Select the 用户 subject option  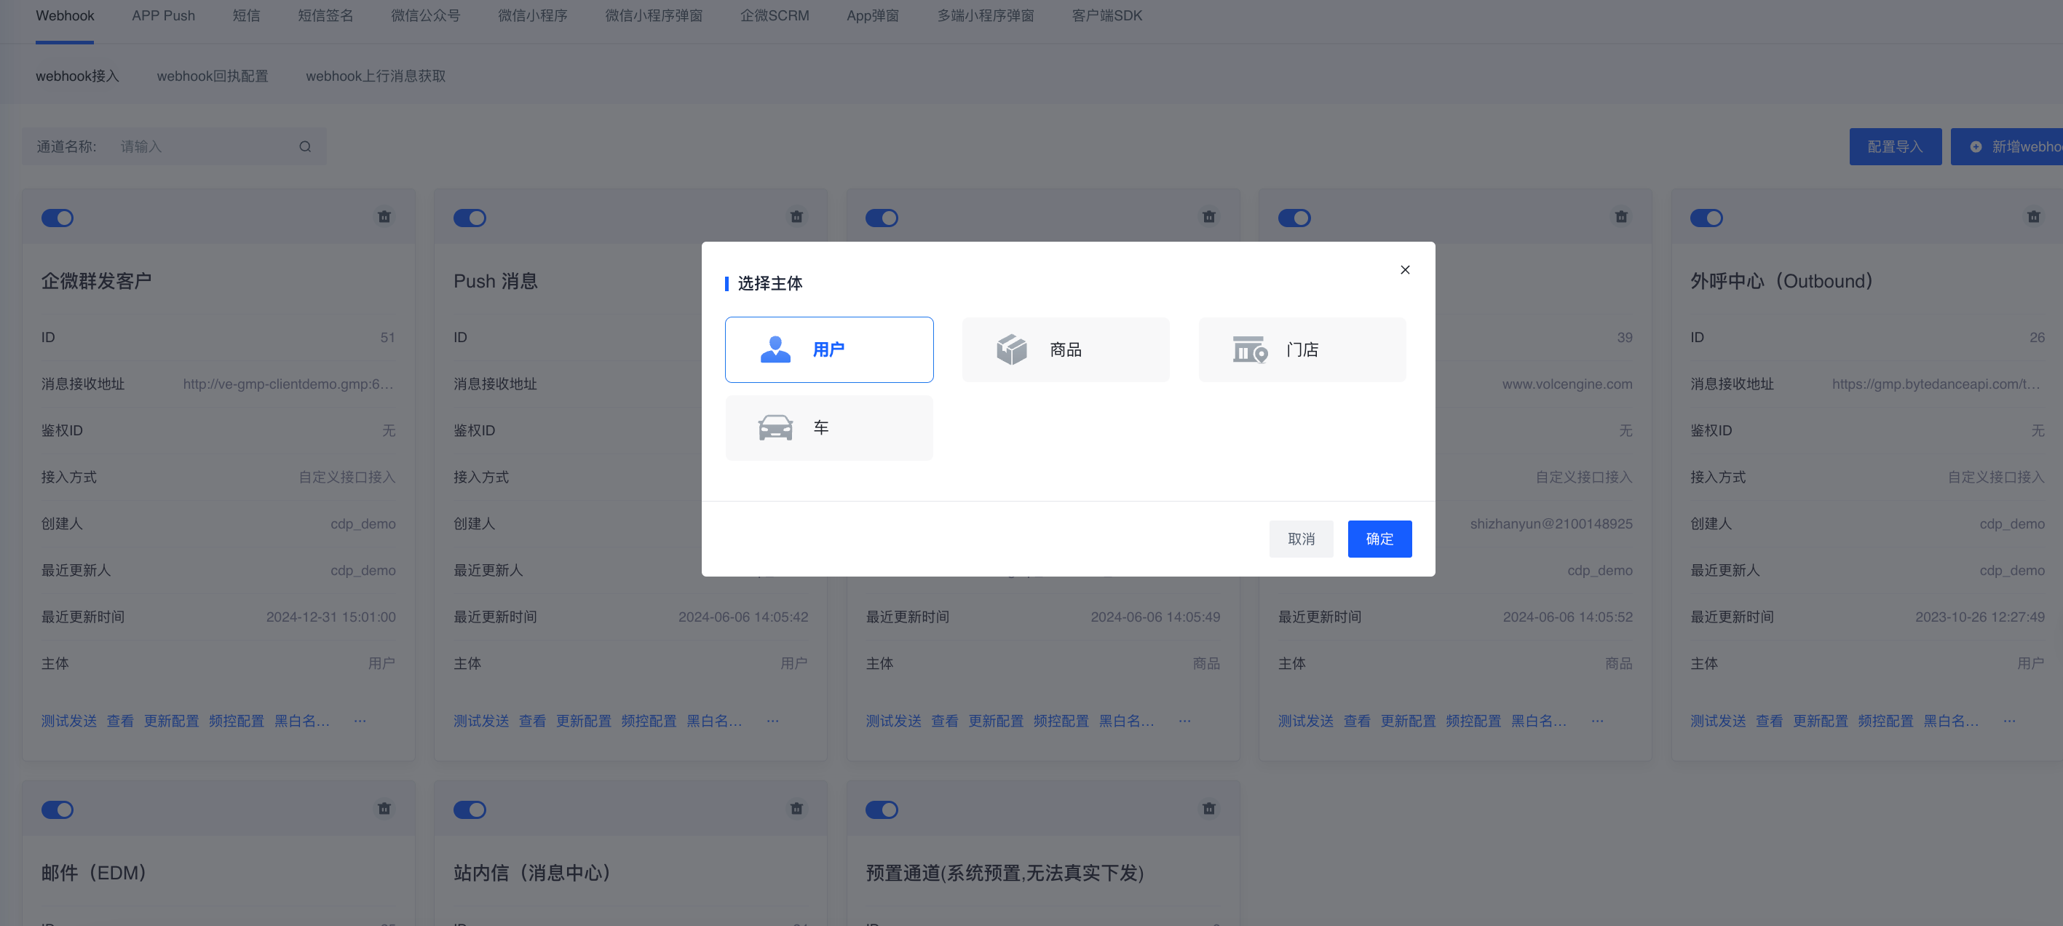click(x=829, y=349)
